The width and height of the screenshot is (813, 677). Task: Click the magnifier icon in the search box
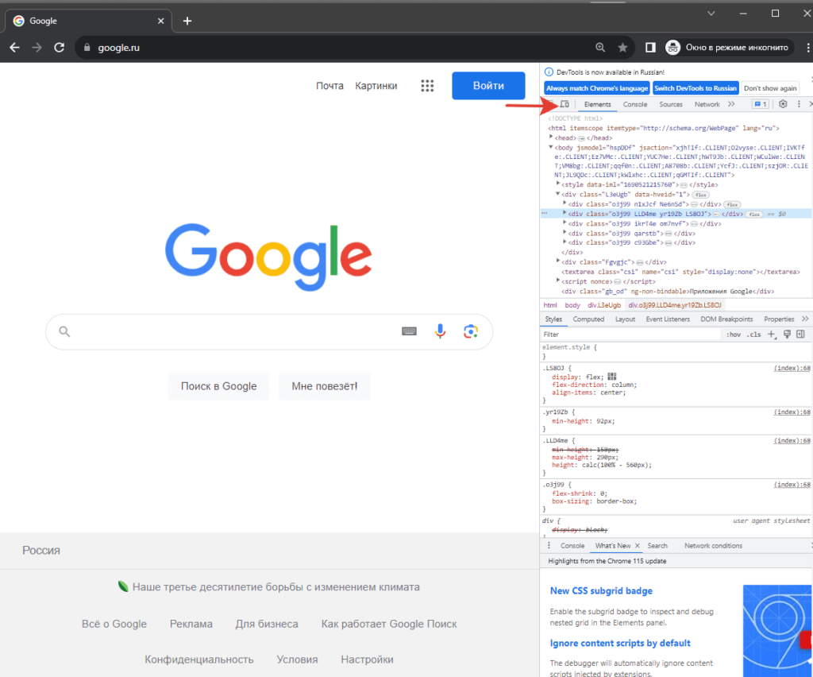64,331
